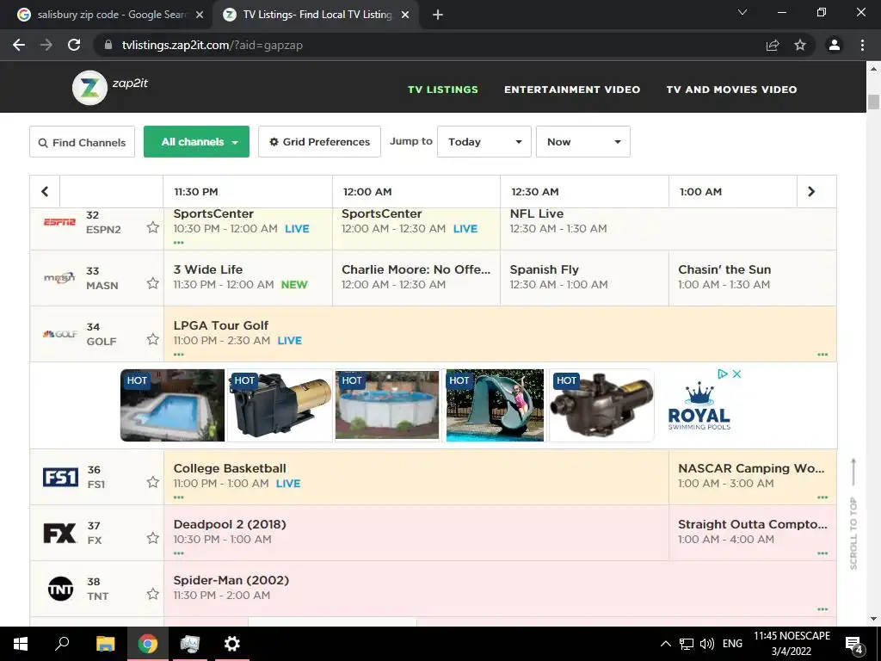
Task: Go to later time slots with right arrow
Action: 810,192
